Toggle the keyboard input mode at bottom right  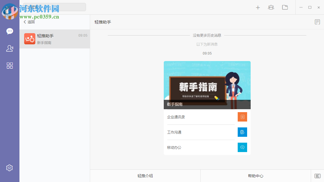point(318,176)
